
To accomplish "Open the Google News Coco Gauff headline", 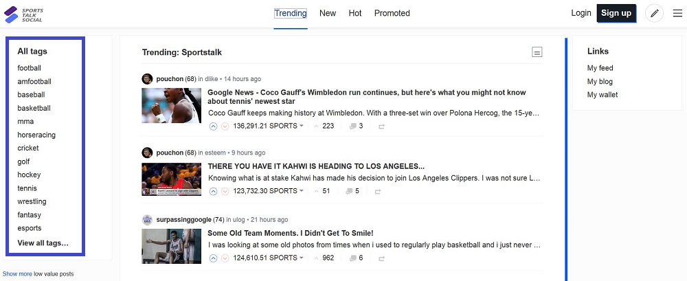I will tap(367, 97).
